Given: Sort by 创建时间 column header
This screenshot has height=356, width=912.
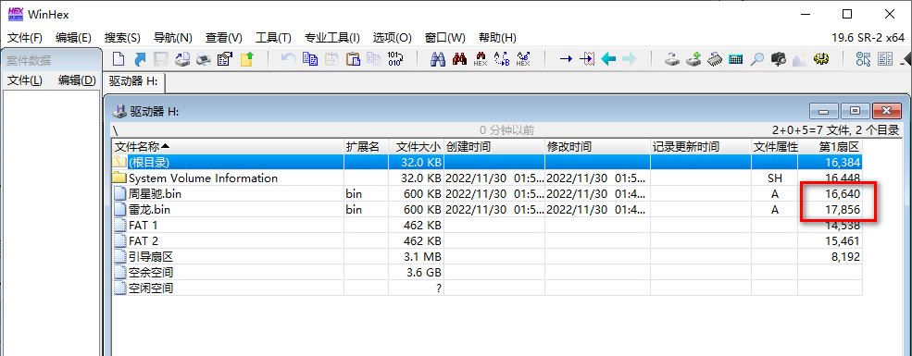Looking at the screenshot, I should pos(493,146).
